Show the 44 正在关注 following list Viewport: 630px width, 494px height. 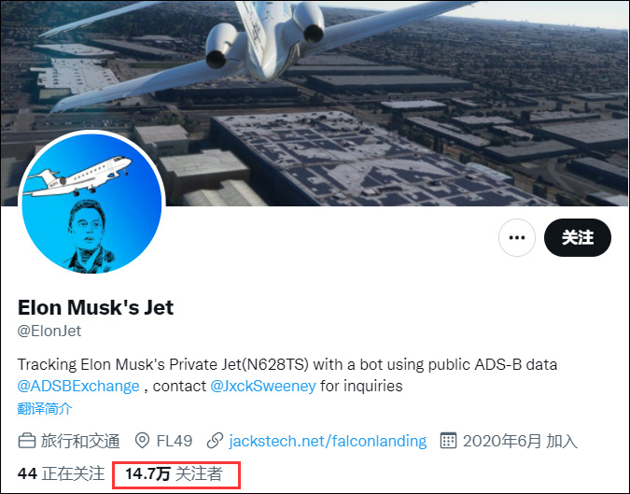tap(61, 473)
